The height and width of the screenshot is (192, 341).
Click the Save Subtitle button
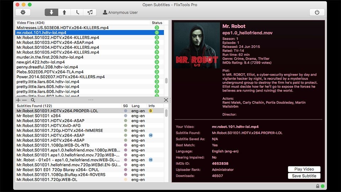pyautogui.click(x=304, y=176)
